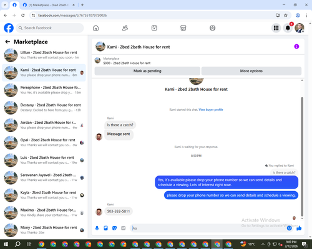Screen dimensions: 312x249
Task: Open the Reels video icon
Action: [154, 28]
